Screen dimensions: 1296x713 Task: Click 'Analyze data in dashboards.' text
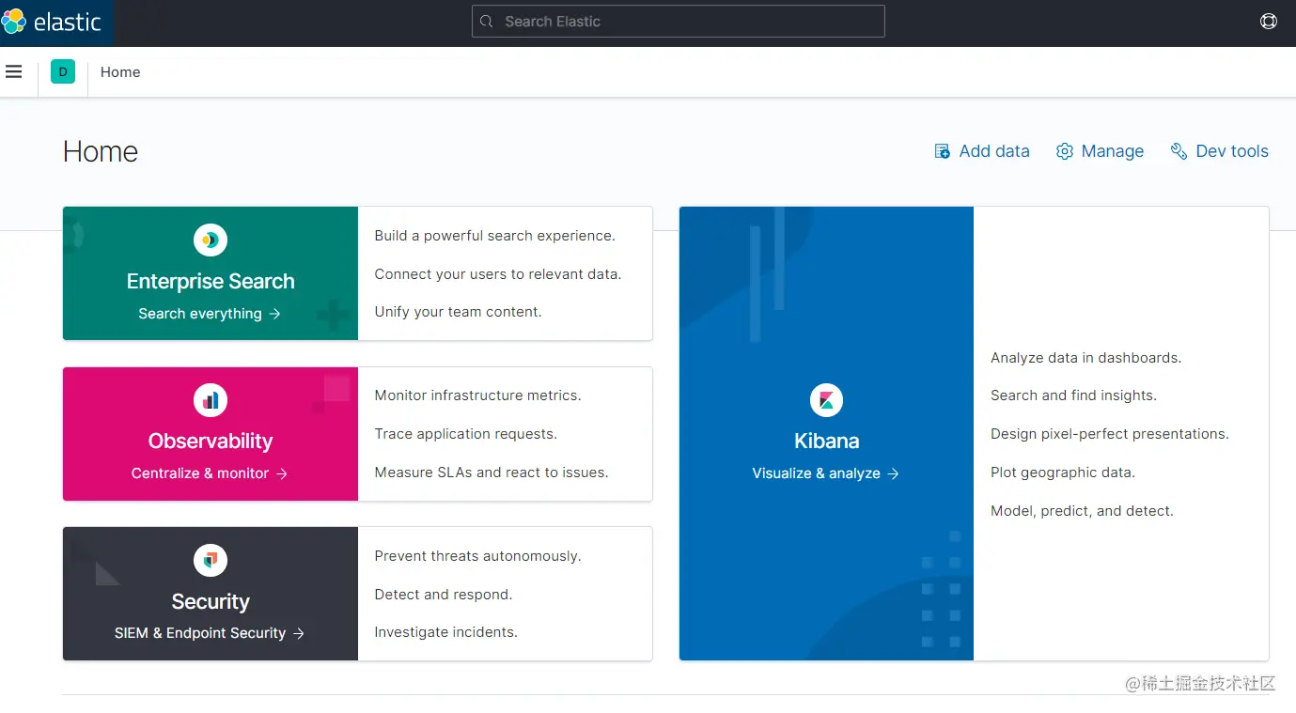[x=1086, y=358]
